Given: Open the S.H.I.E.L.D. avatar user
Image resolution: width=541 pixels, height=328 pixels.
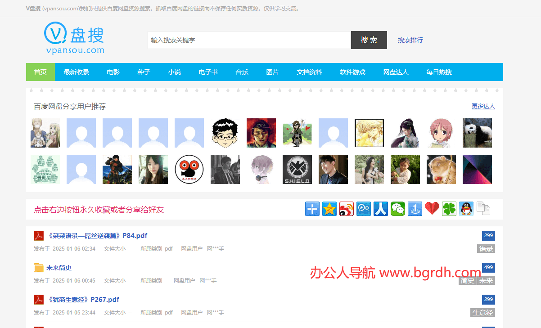Looking at the screenshot, I should [x=297, y=169].
